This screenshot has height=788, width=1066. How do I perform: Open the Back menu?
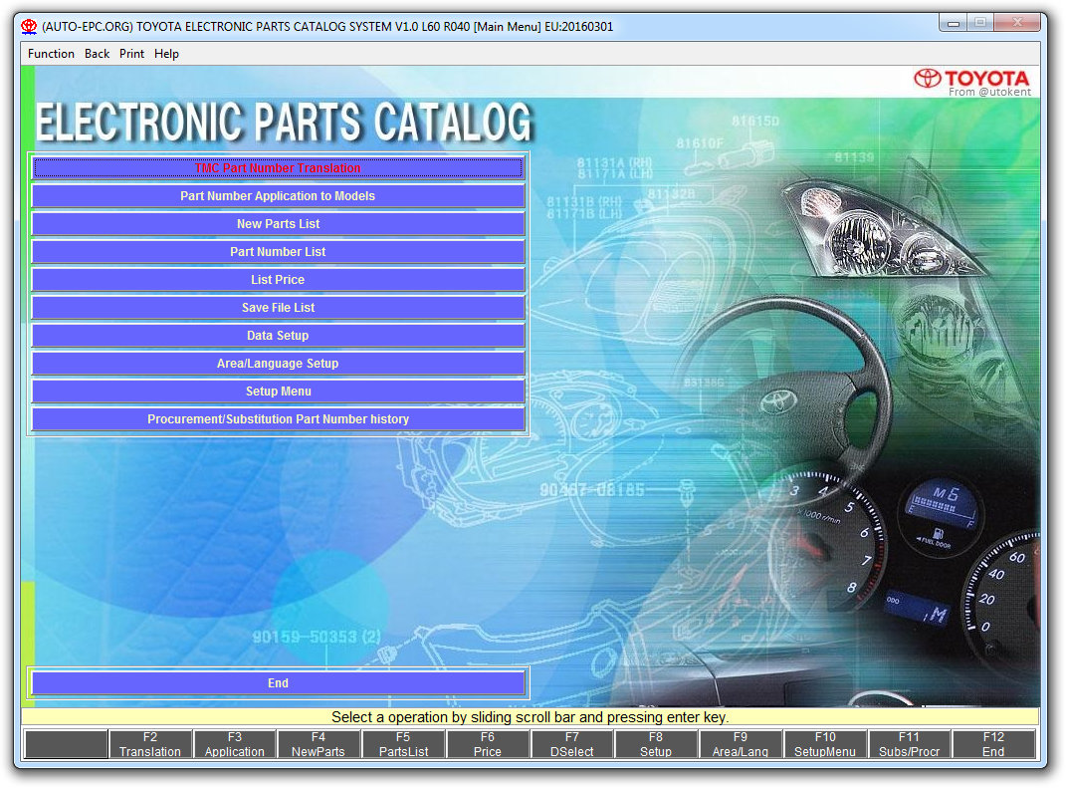pyautogui.click(x=97, y=54)
